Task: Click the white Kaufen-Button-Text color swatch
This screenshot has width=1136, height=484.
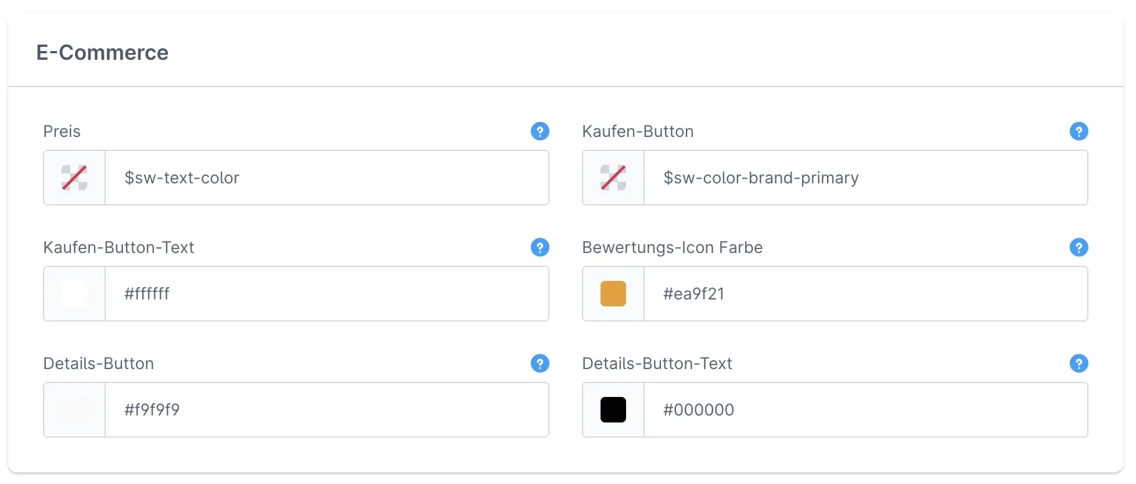Action: [74, 294]
